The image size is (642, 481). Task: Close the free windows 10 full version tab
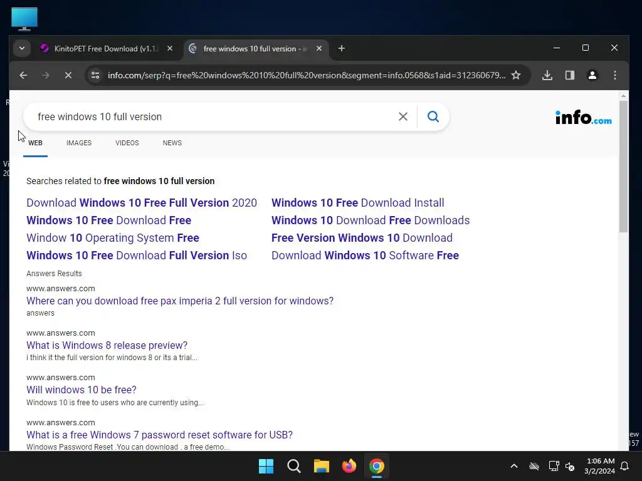[319, 48]
